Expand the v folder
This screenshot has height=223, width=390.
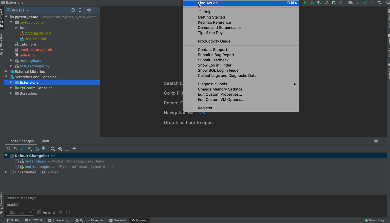[x=16, y=28]
